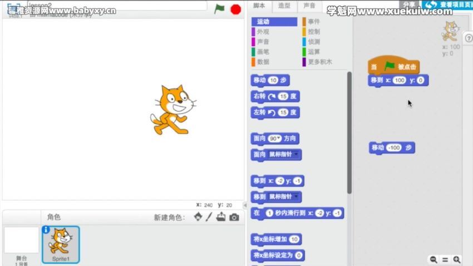Click the cat sprite on the stage
Screen dimensions: 473x266
[173, 110]
